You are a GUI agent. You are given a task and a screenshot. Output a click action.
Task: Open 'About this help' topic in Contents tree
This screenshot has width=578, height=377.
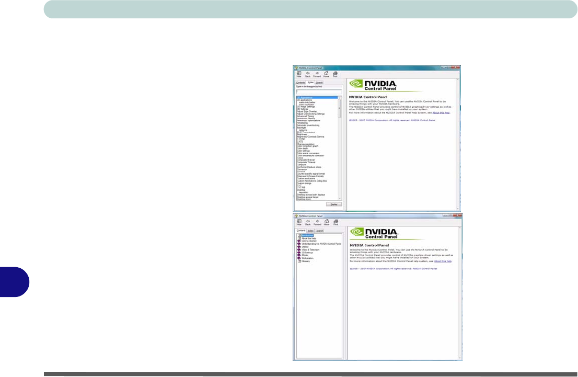308,238
